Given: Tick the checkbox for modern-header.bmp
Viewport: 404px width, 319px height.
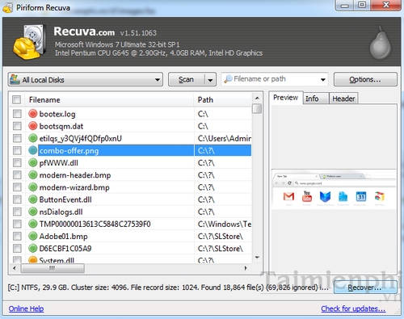Looking at the screenshot, I should coord(17,175).
